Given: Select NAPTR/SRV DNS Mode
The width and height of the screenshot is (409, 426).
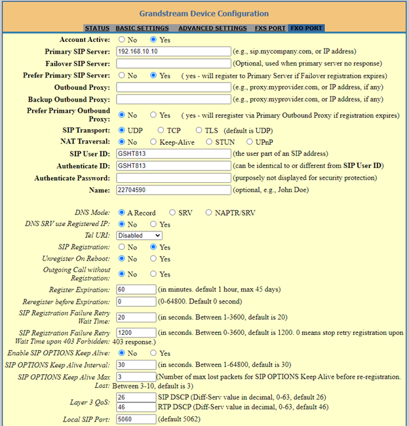Looking at the screenshot, I should [208, 212].
